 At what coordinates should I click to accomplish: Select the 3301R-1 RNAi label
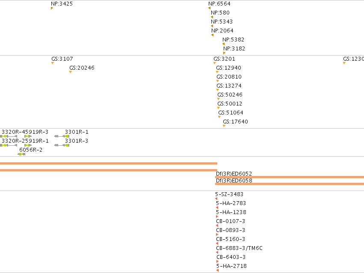(x=77, y=132)
